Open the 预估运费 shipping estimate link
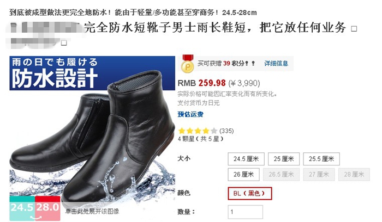The image size is (382, 222). click(190, 114)
